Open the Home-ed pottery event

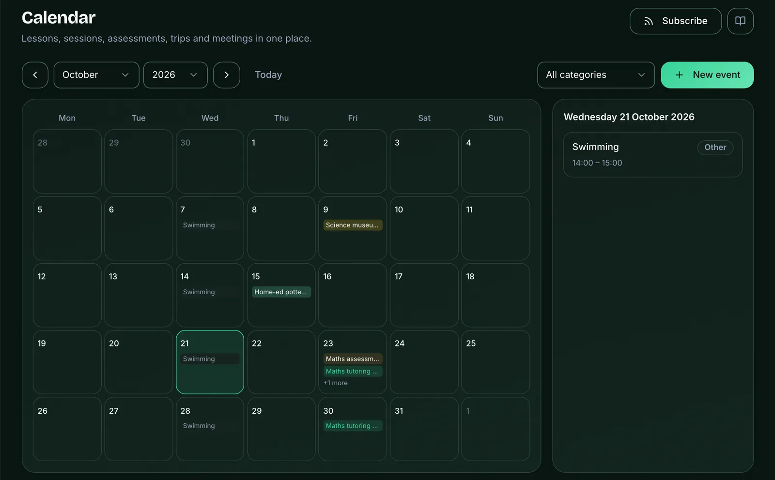[281, 292]
